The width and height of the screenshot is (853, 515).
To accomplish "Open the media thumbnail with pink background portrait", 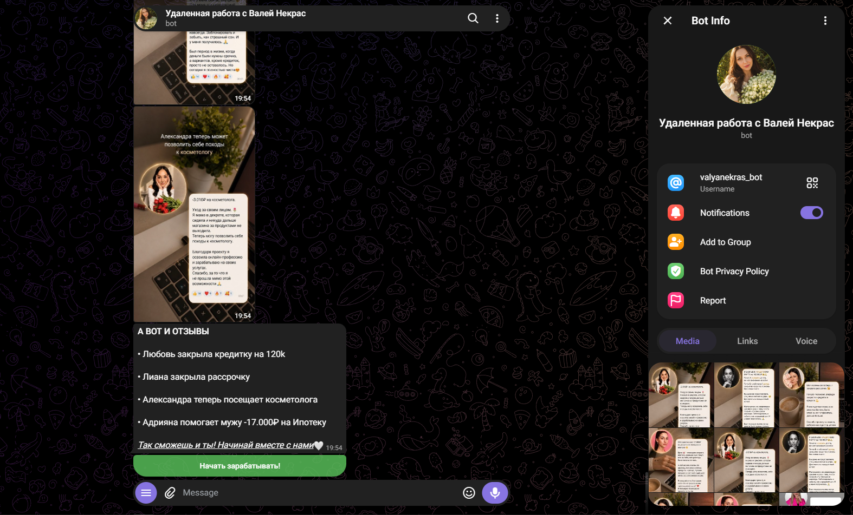I will (x=681, y=460).
